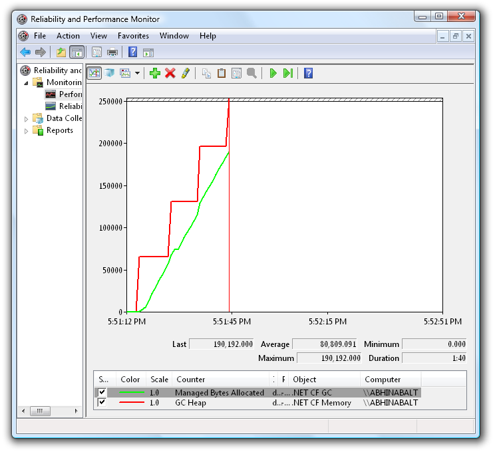Uncheck the Managed Bytes Allocated counter
The width and height of the screenshot is (493, 454).
(x=102, y=393)
